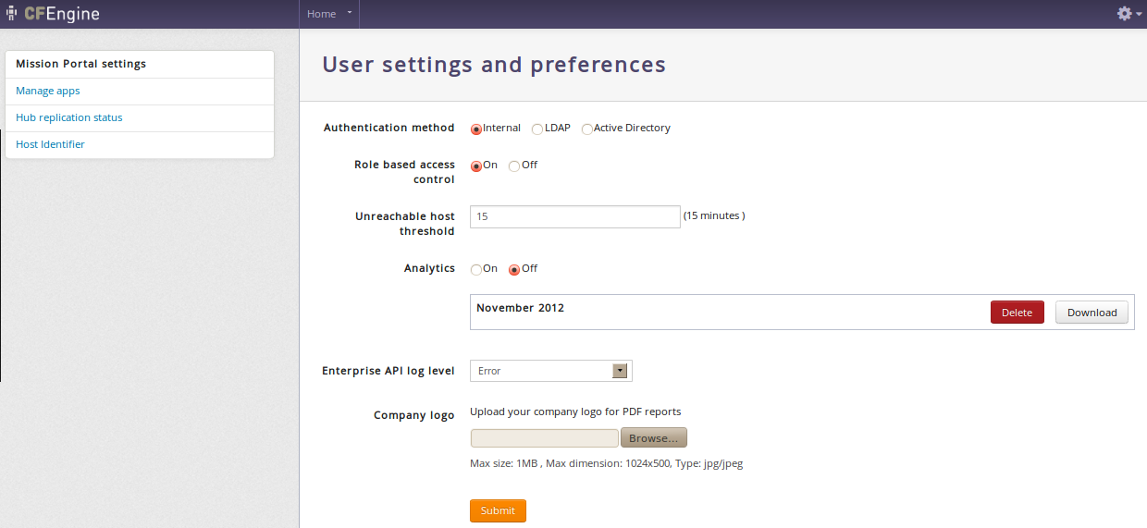Open the Manage apps link
Screen dimensions: 1147x528
coord(48,91)
